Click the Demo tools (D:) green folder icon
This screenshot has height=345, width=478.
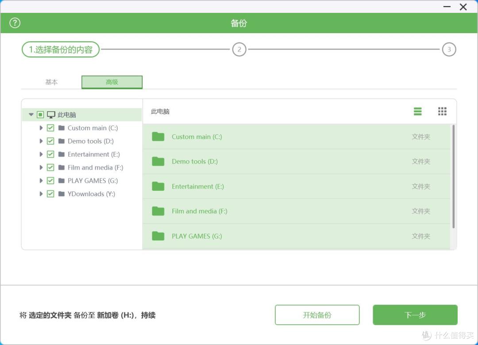(x=158, y=161)
